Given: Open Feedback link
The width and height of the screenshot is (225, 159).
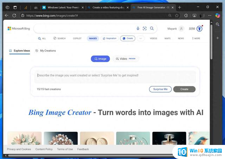Looking at the screenshot, I should [x=83, y=149].
